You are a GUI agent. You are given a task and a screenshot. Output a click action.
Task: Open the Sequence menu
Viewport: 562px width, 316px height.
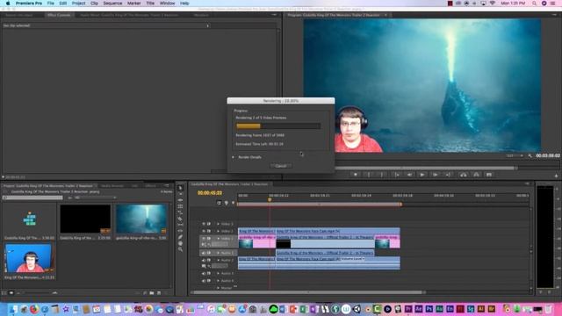click(112, 4)
